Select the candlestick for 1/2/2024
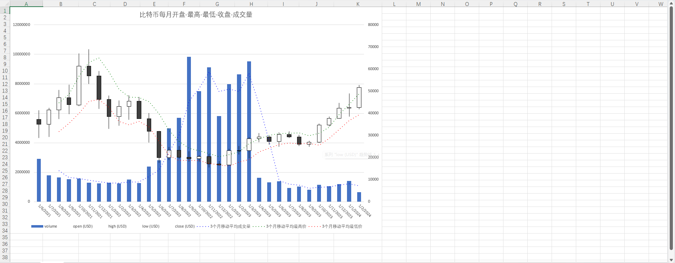The height and width of the screenshot is (263, 675). [x=359, y=97]
